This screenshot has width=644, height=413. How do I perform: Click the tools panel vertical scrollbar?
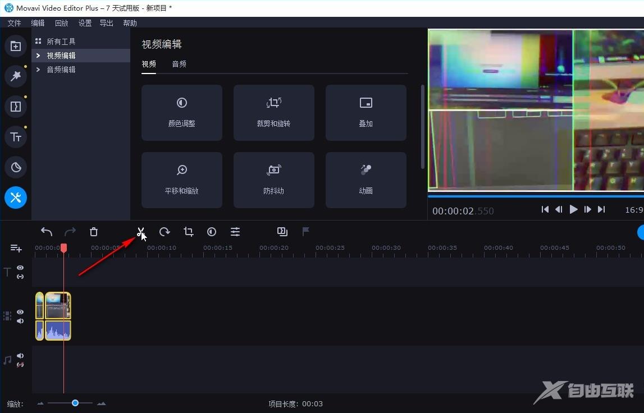[x=423, y=126]
